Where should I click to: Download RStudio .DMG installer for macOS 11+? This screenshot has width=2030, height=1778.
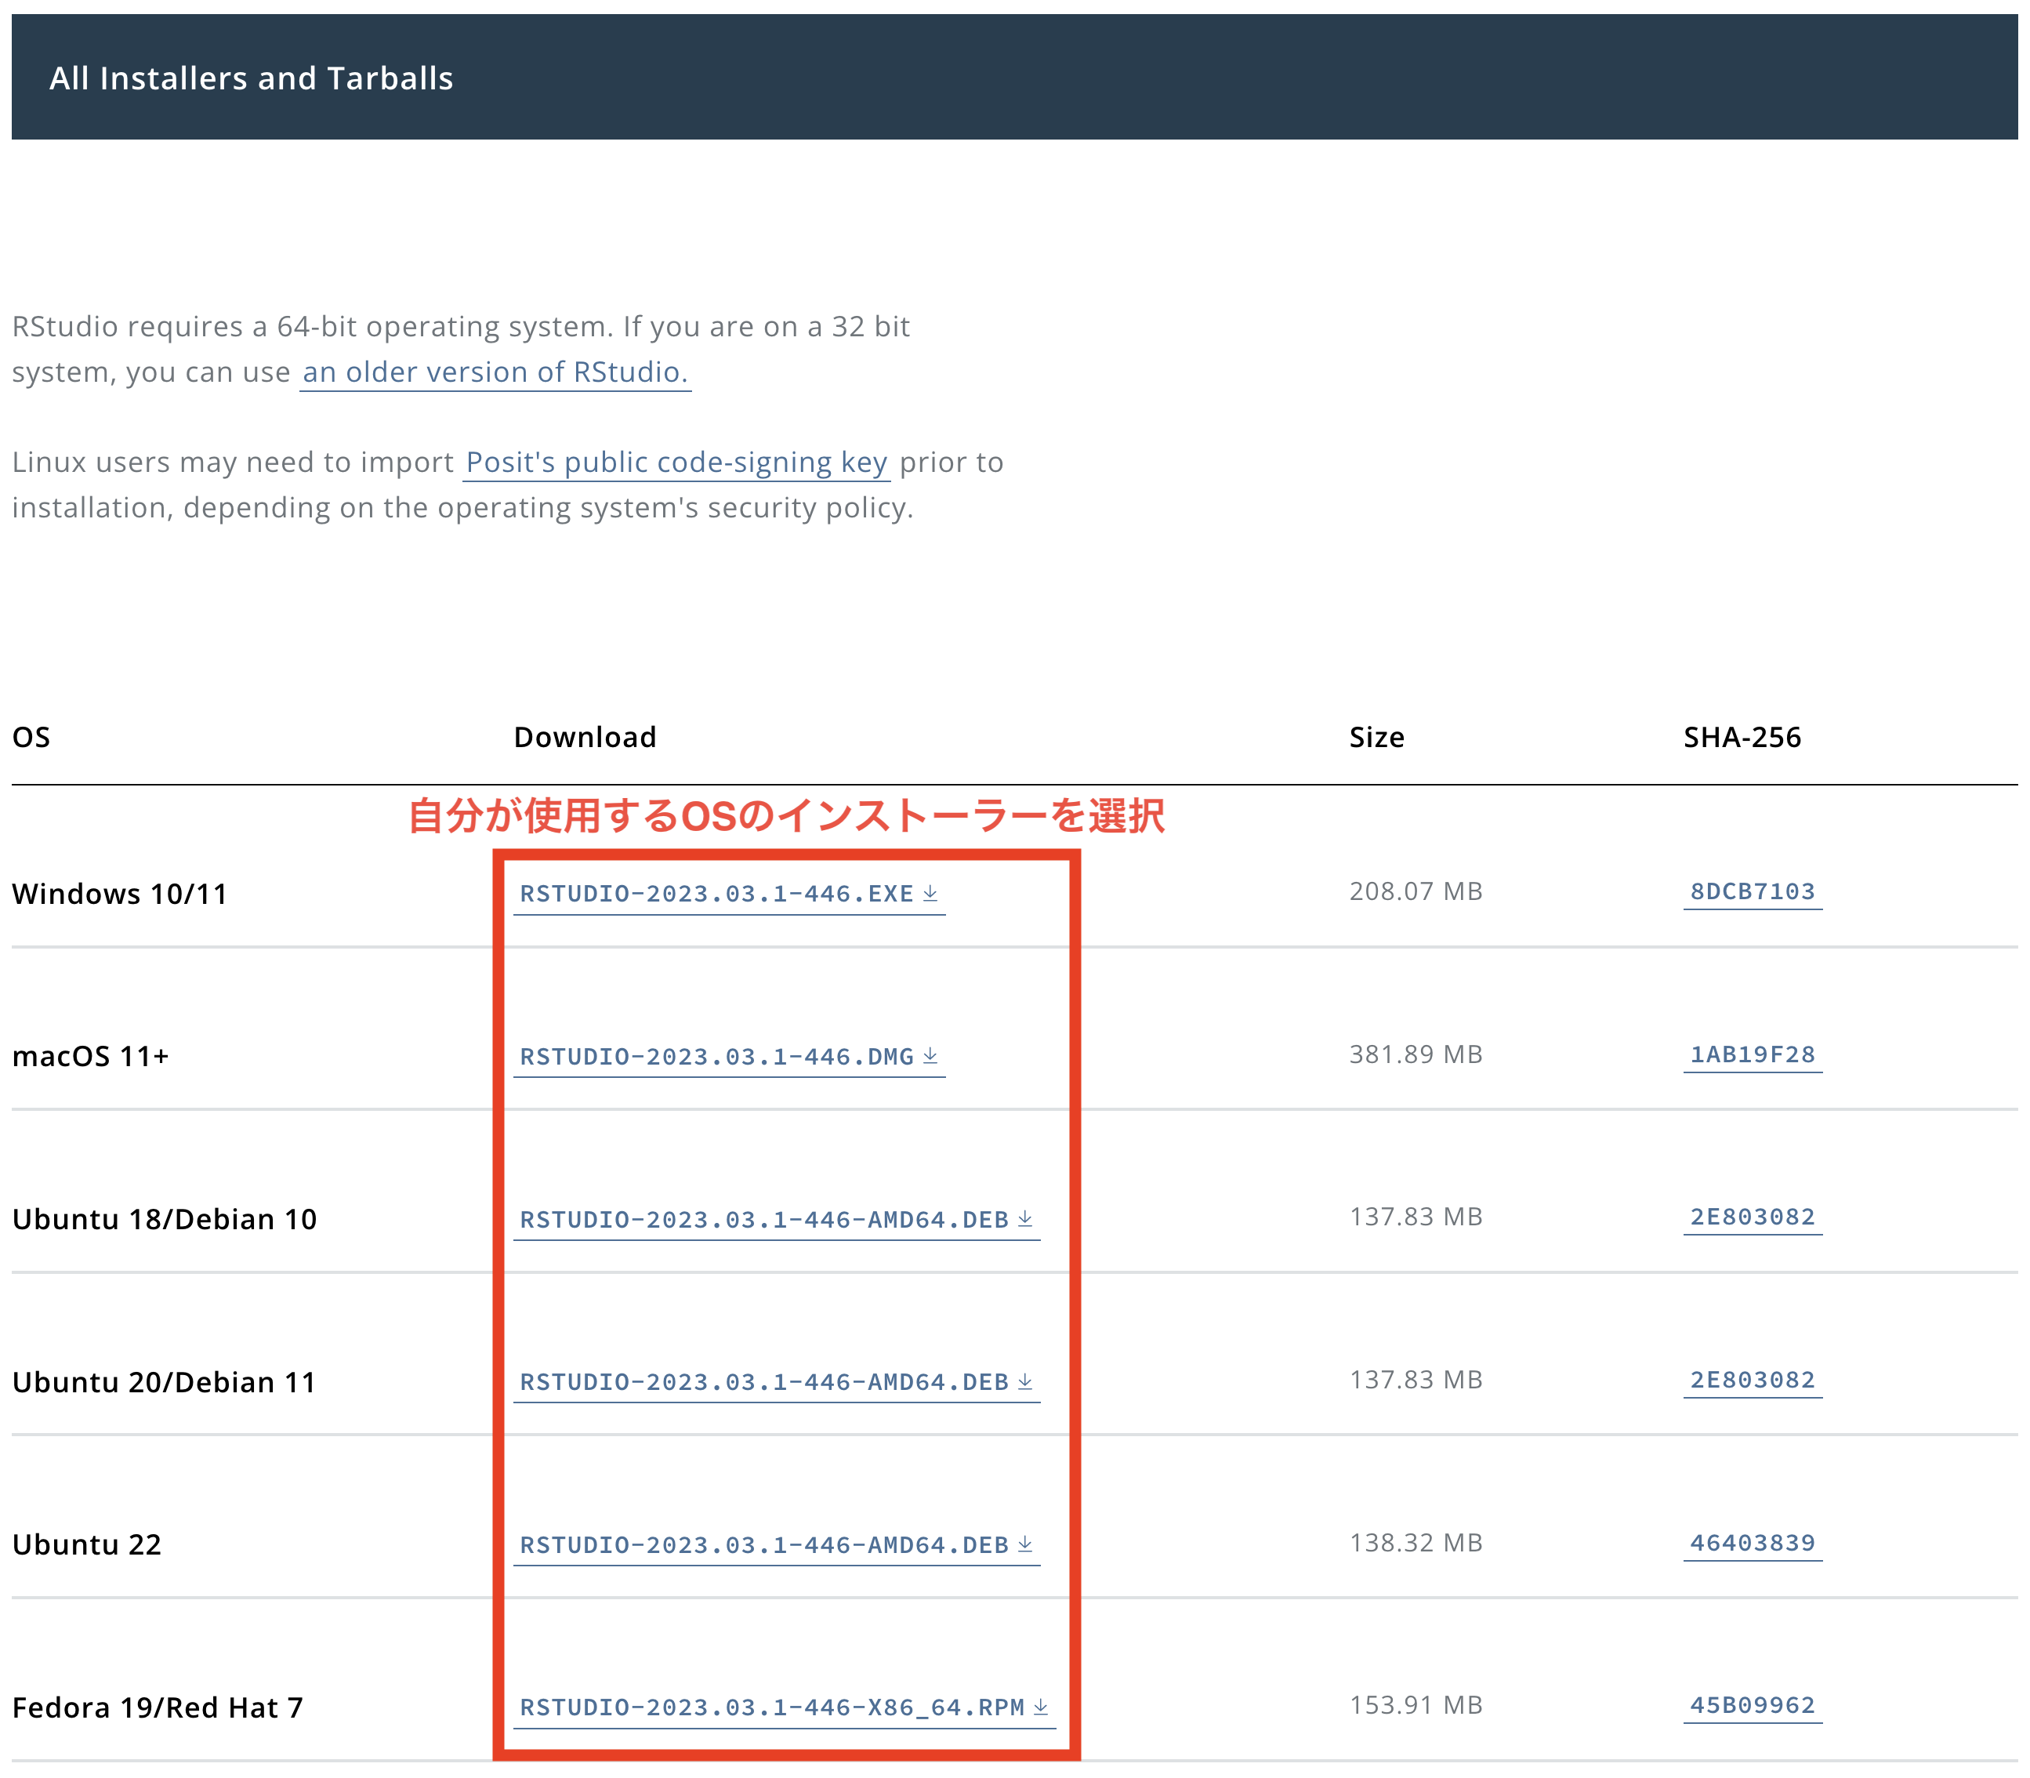(728, 1056)
